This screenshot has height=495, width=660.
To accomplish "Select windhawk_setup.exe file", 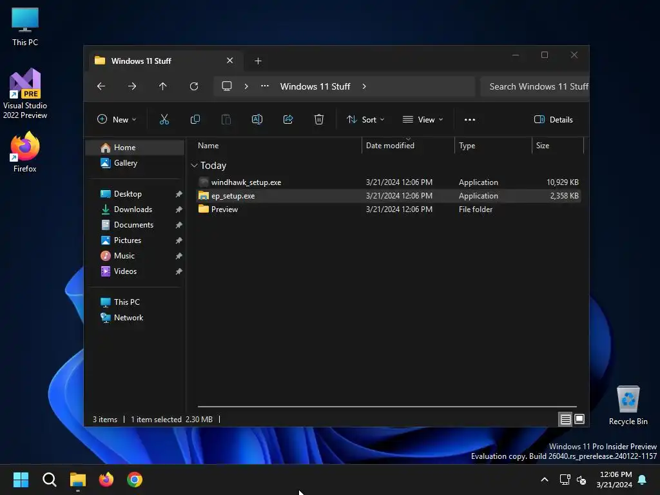I will [389, 182].
